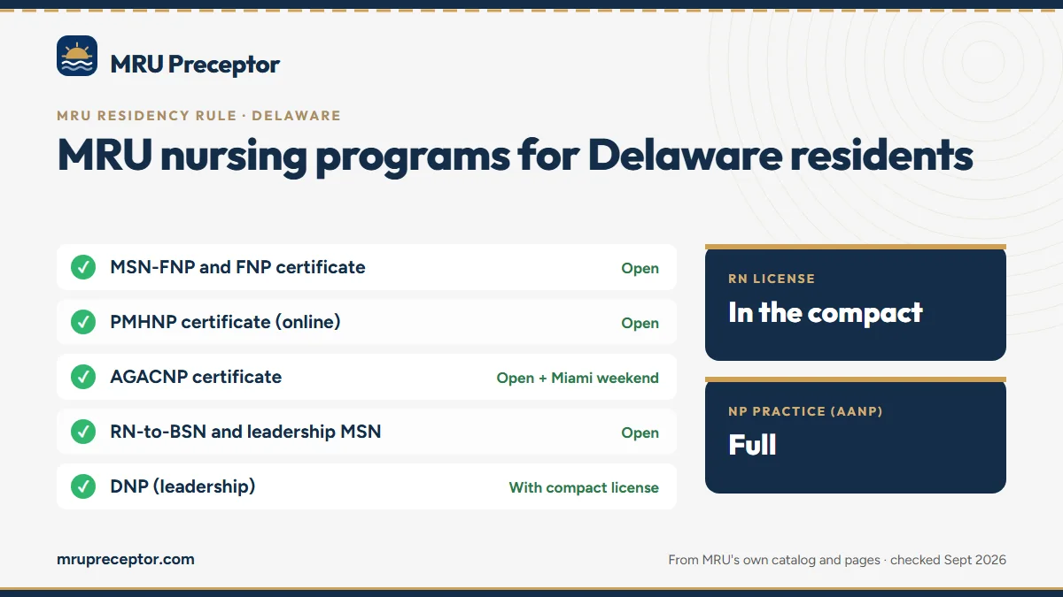Select the MSN-FNP and FNP certificate label

[x=237, y=267]
